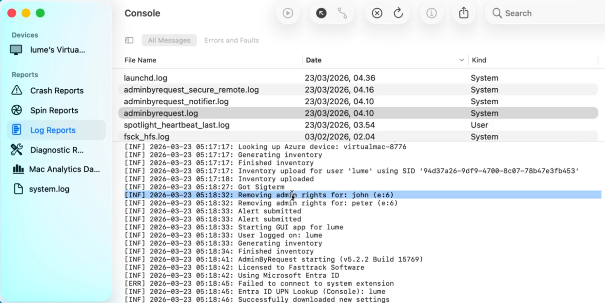Click the Diagnostic Reports tools icon

(17, 149)
